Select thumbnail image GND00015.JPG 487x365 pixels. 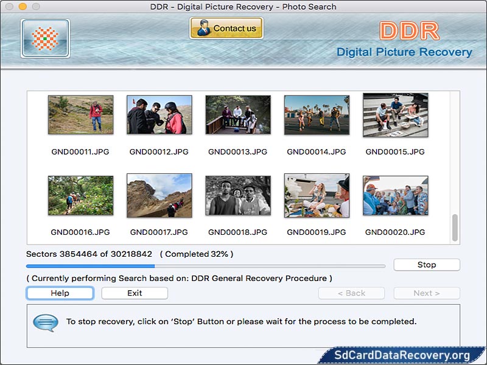(396, 115)
